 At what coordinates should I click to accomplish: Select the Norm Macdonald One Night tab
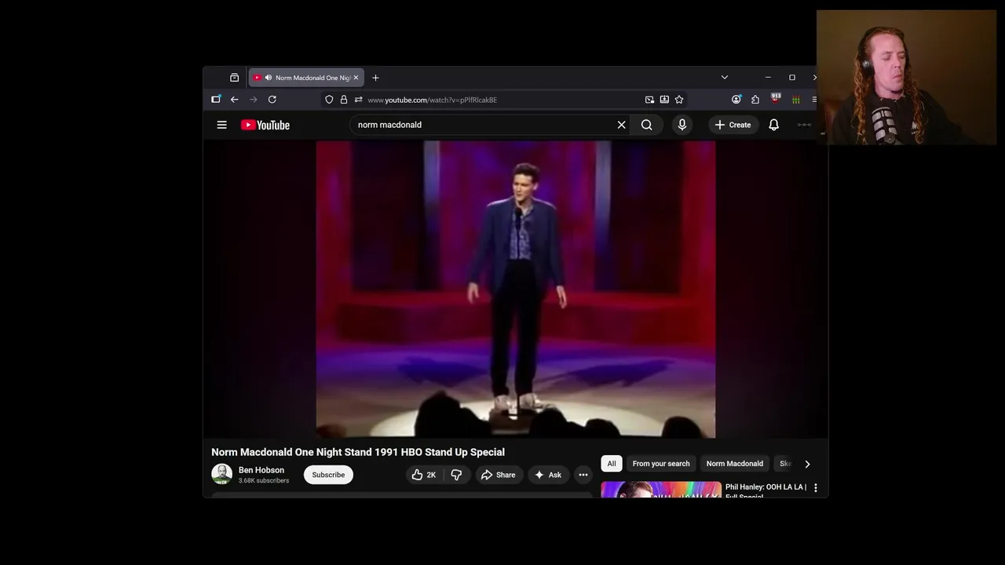[x=306, y=78]
